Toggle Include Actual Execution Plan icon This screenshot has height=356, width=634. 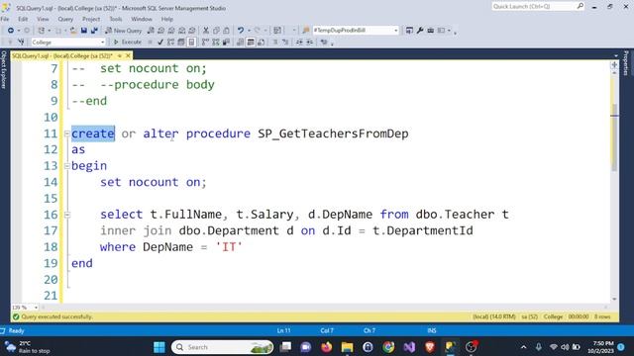205,42
